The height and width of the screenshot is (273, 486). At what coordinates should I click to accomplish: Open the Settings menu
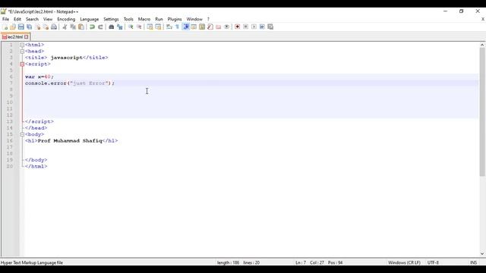[111, 19]
